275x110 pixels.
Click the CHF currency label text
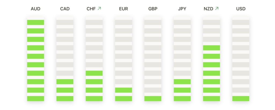(x=91, y=9)
